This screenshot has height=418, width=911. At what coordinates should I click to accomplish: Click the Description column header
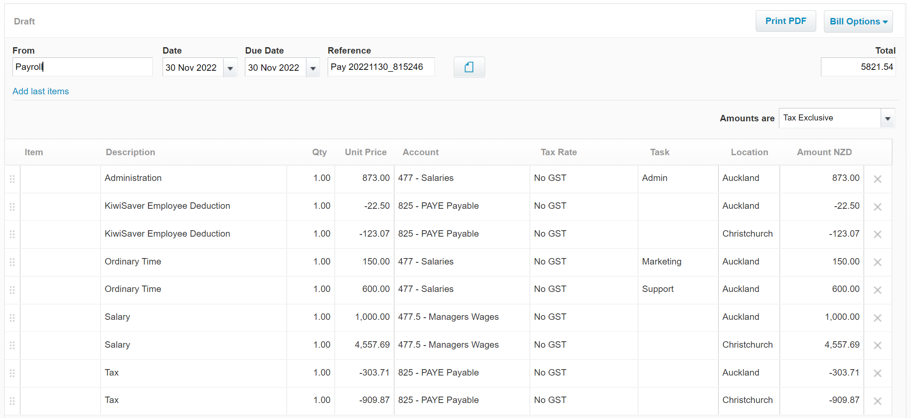point(130,152)
